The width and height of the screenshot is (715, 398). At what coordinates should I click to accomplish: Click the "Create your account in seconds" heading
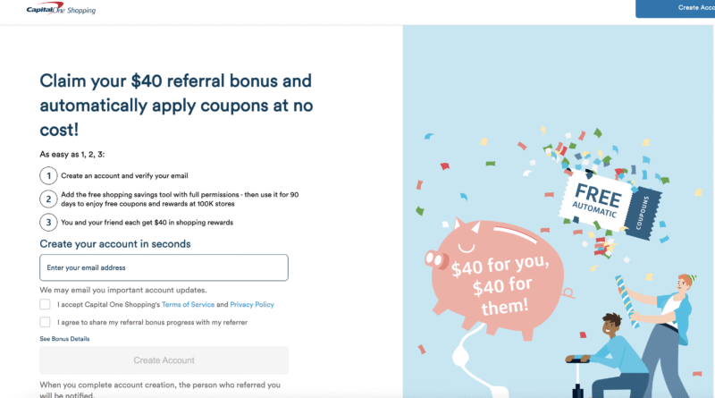coord(115,244)
